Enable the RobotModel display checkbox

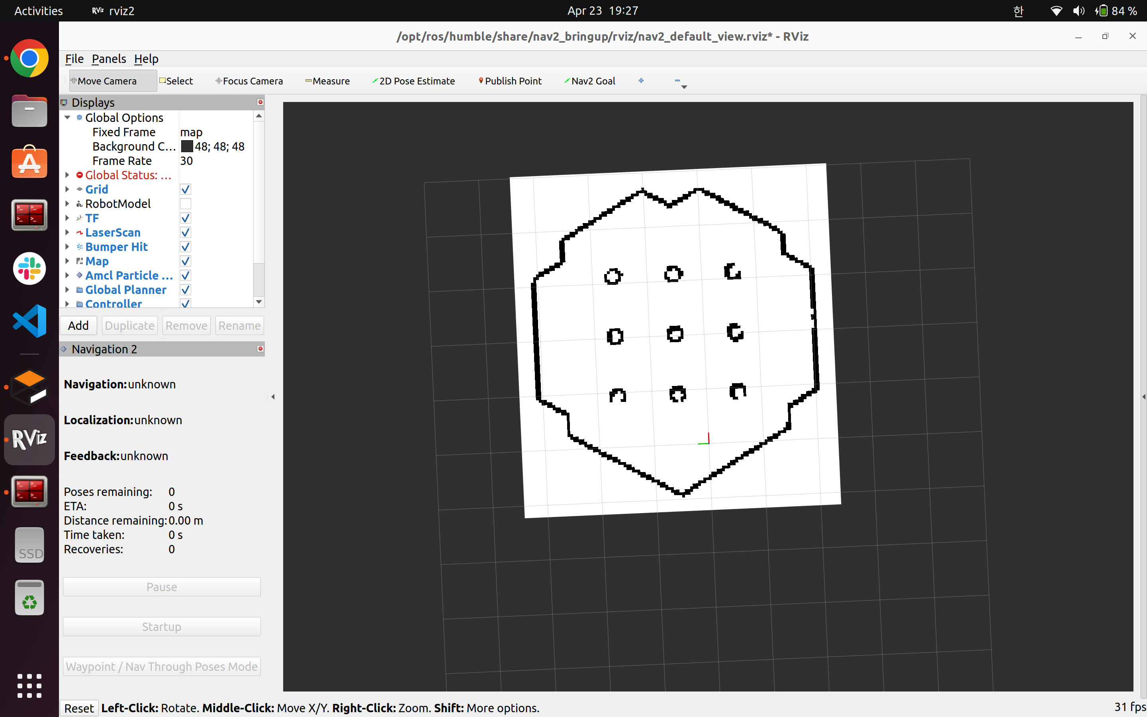(185, 204)
